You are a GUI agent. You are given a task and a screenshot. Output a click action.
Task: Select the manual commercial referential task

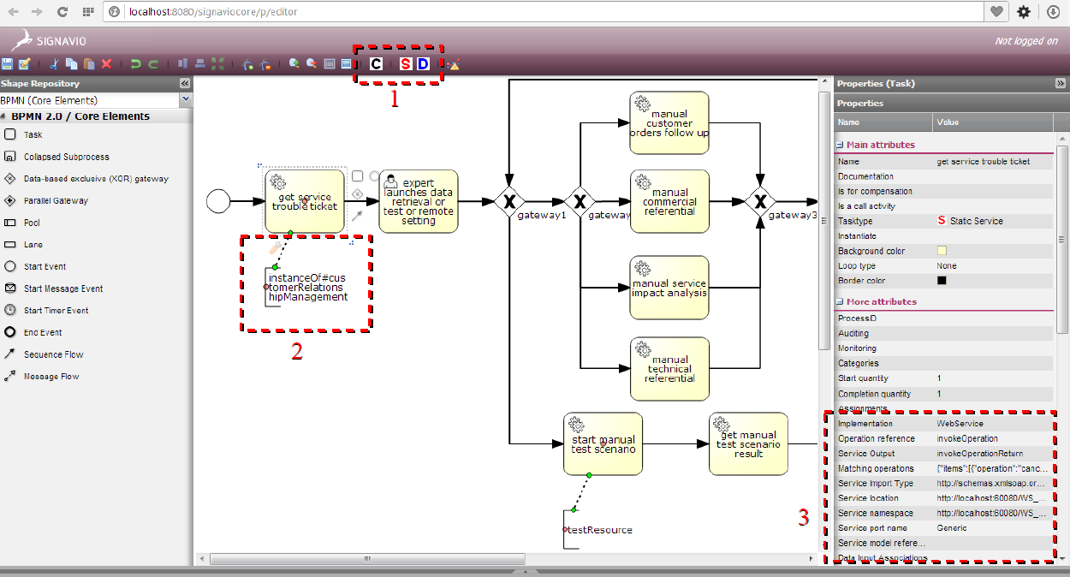[669, 201]
